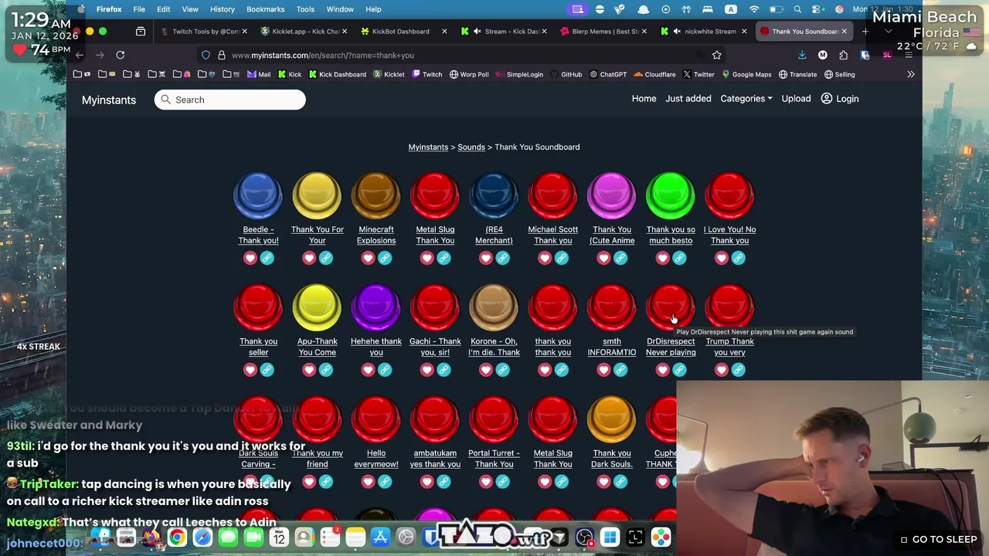Favorite I Love You No Thank you heart
989x556 pixels.
click(721, 258)
